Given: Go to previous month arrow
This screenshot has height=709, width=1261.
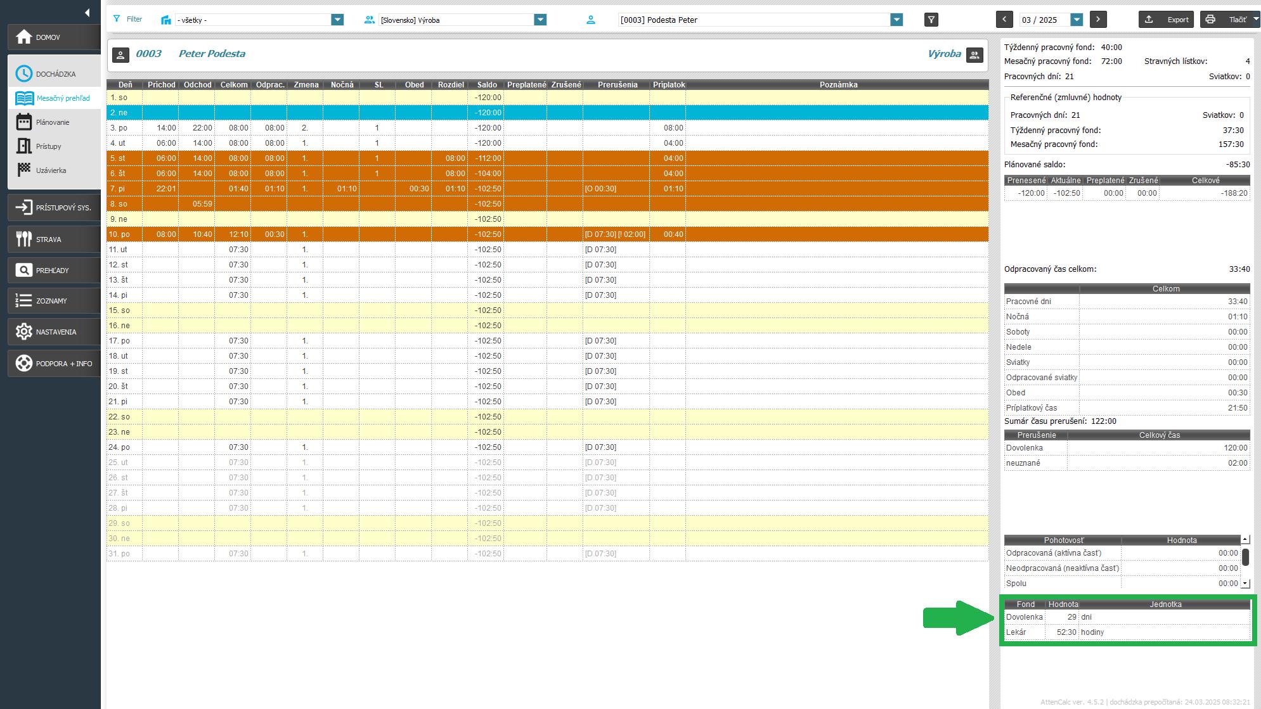Looking at the screenshot, I should pos(1004,20).
